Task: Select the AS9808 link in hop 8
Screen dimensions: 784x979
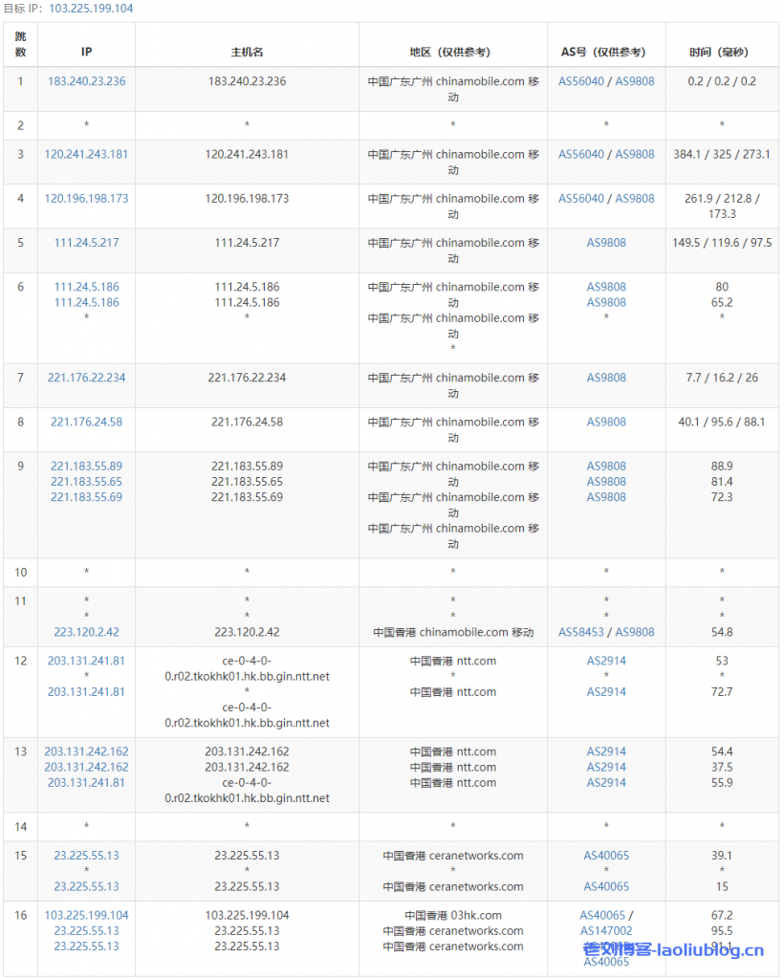Action: coord(606,422)
